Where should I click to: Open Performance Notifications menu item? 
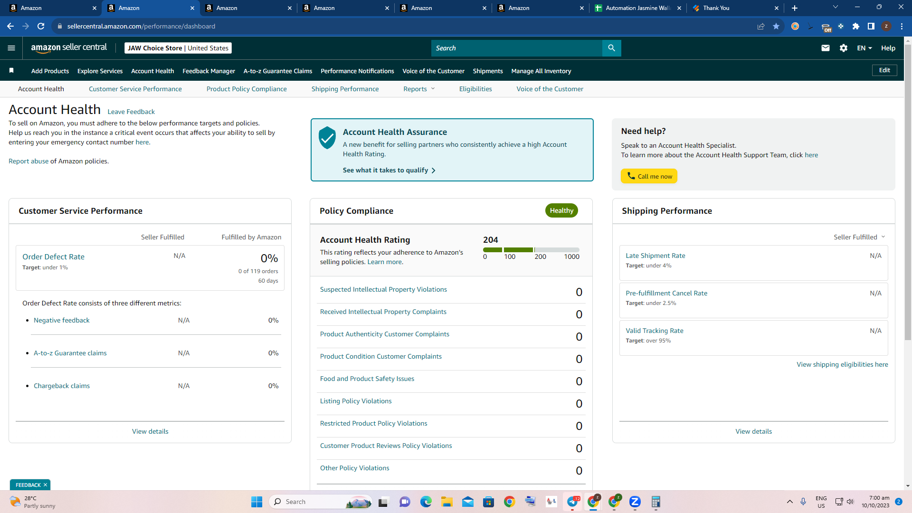coord(357,71)
